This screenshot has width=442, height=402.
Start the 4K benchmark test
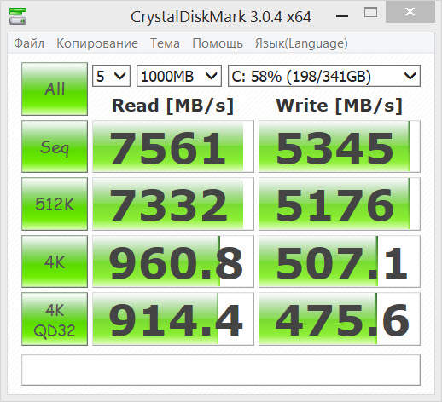pos(55,261)
